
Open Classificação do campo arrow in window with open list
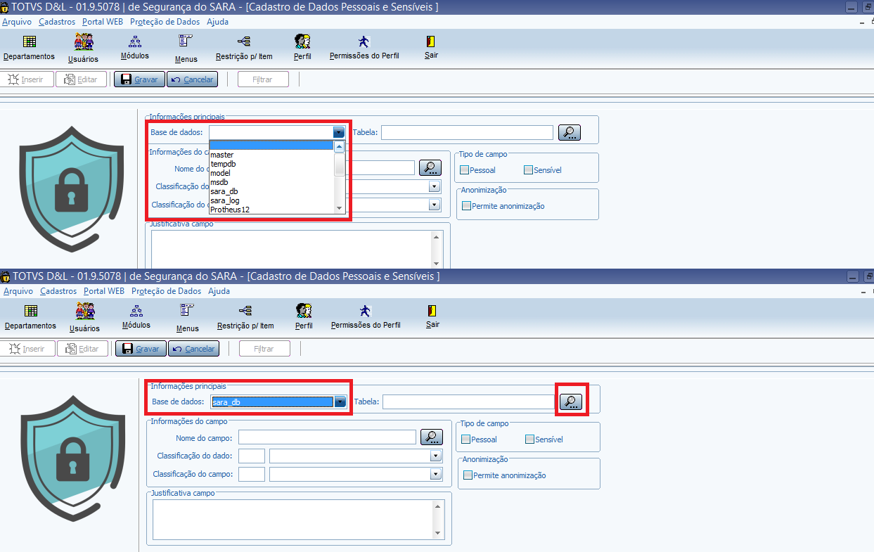435,205
